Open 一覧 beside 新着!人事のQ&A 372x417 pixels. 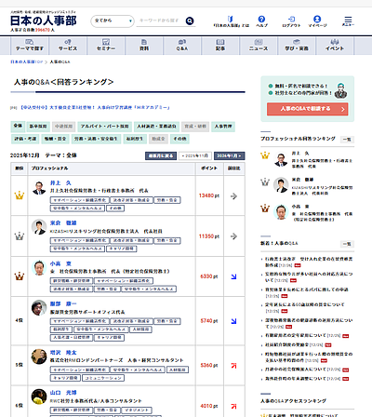point(347,244)
